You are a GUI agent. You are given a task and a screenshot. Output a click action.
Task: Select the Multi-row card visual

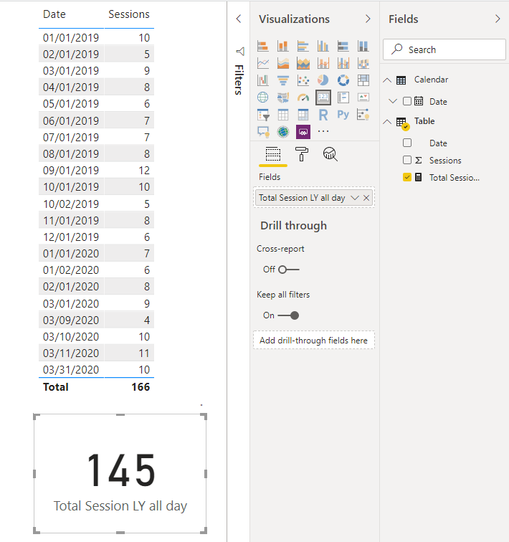point(343,98)
